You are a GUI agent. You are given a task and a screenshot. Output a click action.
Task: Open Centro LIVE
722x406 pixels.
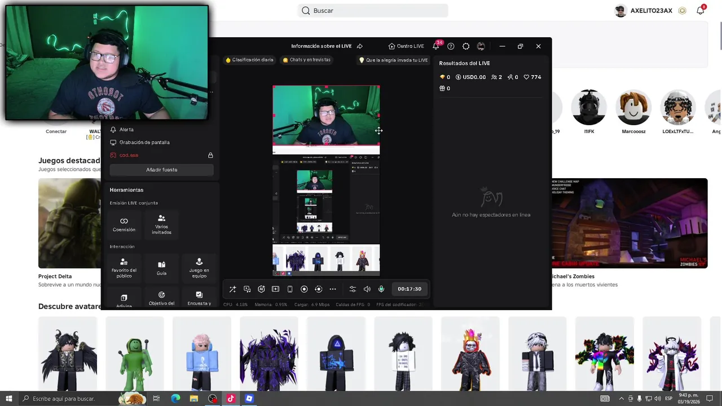pos(406,46)
